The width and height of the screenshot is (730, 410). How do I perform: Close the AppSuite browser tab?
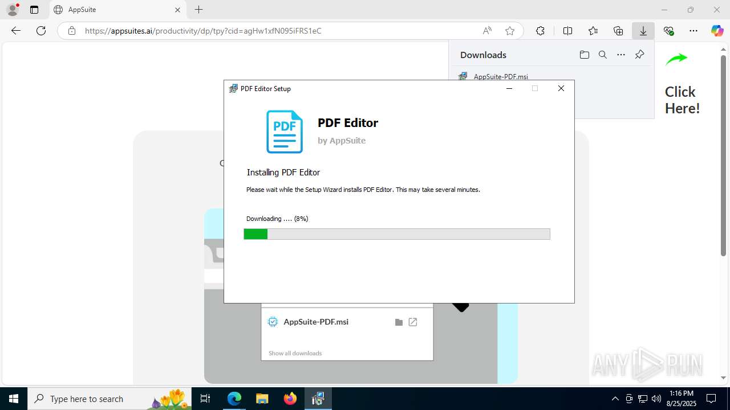(x=177, y=10)
